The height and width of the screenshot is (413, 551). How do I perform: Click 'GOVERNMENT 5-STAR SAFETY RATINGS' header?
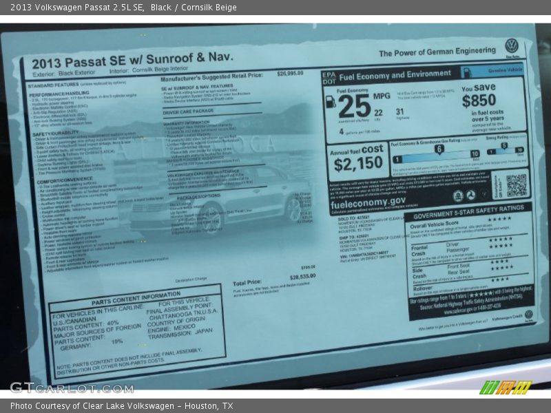coord(468,212)
